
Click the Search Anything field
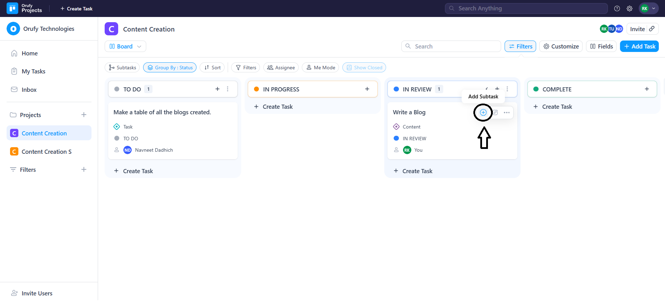(526, 9)
